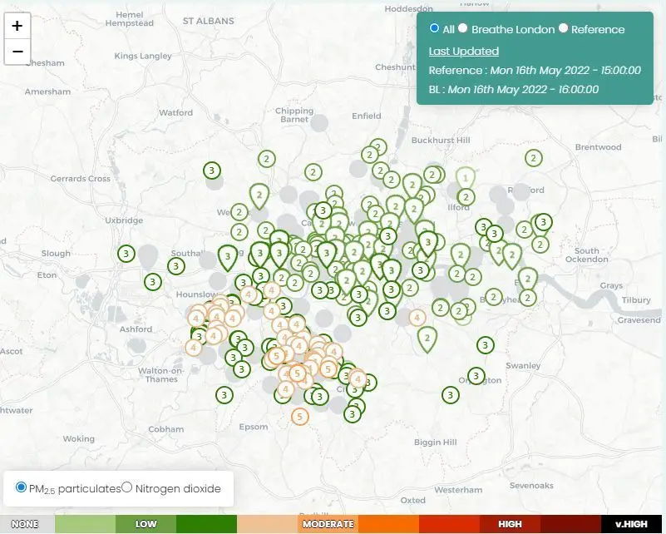Click the marker 1 near Ilford

(466, 178)
